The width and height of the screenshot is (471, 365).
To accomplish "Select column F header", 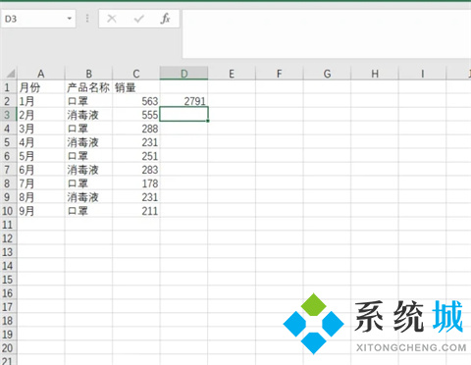I will pyautogui.click(x=279, y=74).
